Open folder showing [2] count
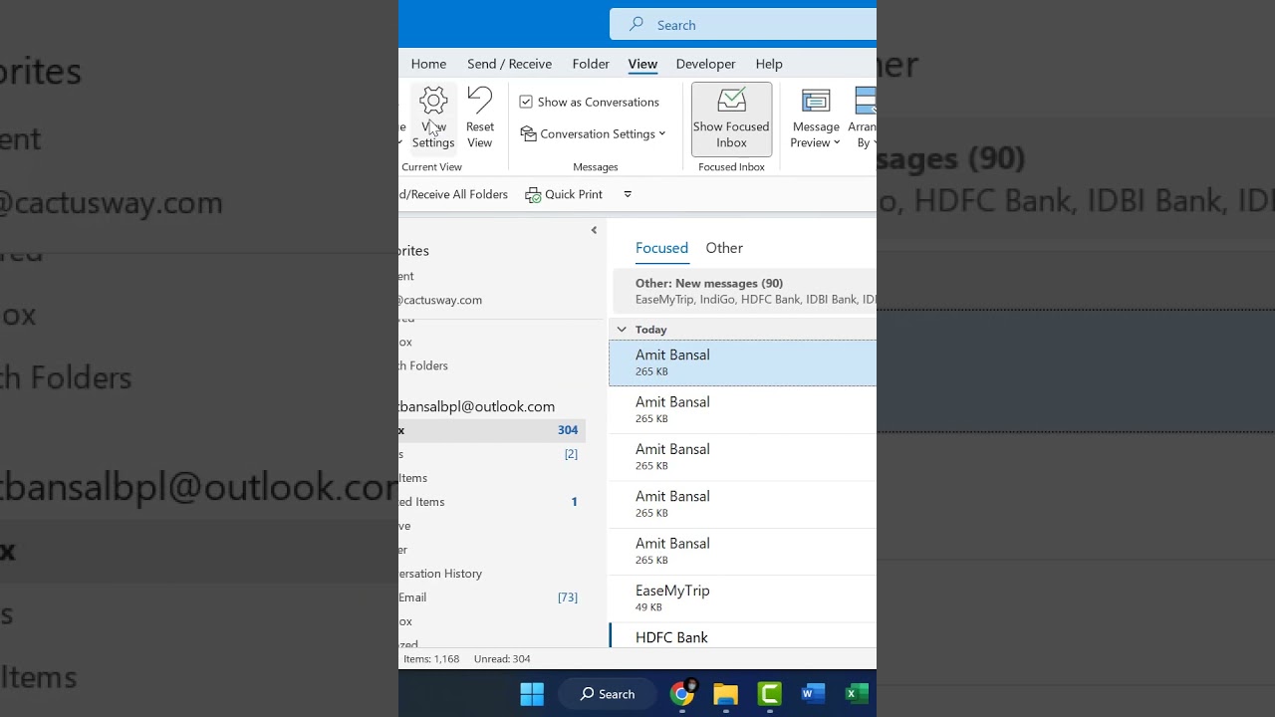1275x717 pixels. (x=492, y=454)
